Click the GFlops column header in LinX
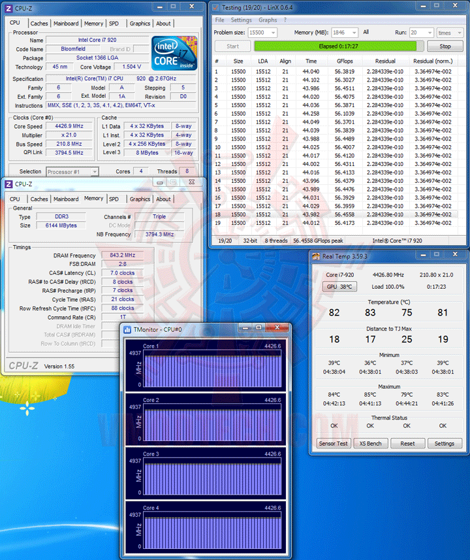 [345, 61]
